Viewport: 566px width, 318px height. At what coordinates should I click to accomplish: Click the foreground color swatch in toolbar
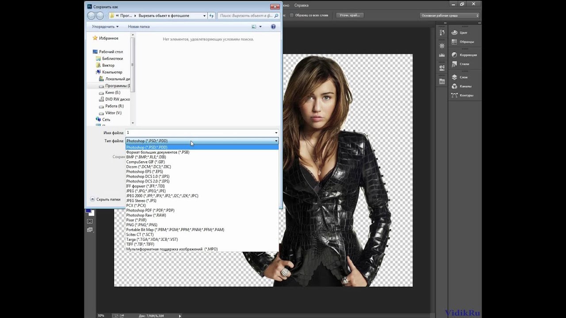[x=88, y=211]
